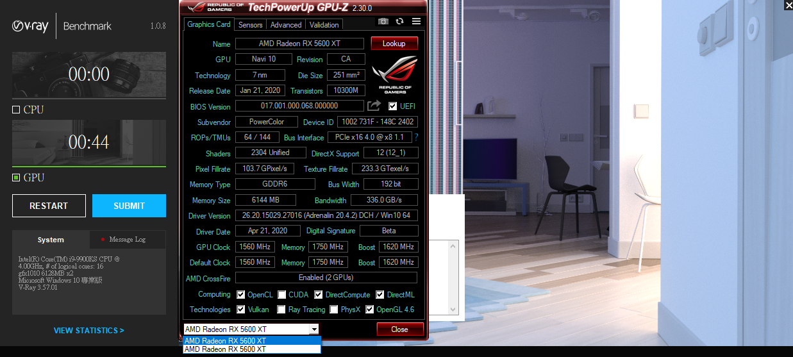Screen dimensions: 793x357
Task: Click the Bus Interface question mark
Action: coord(416,137)
